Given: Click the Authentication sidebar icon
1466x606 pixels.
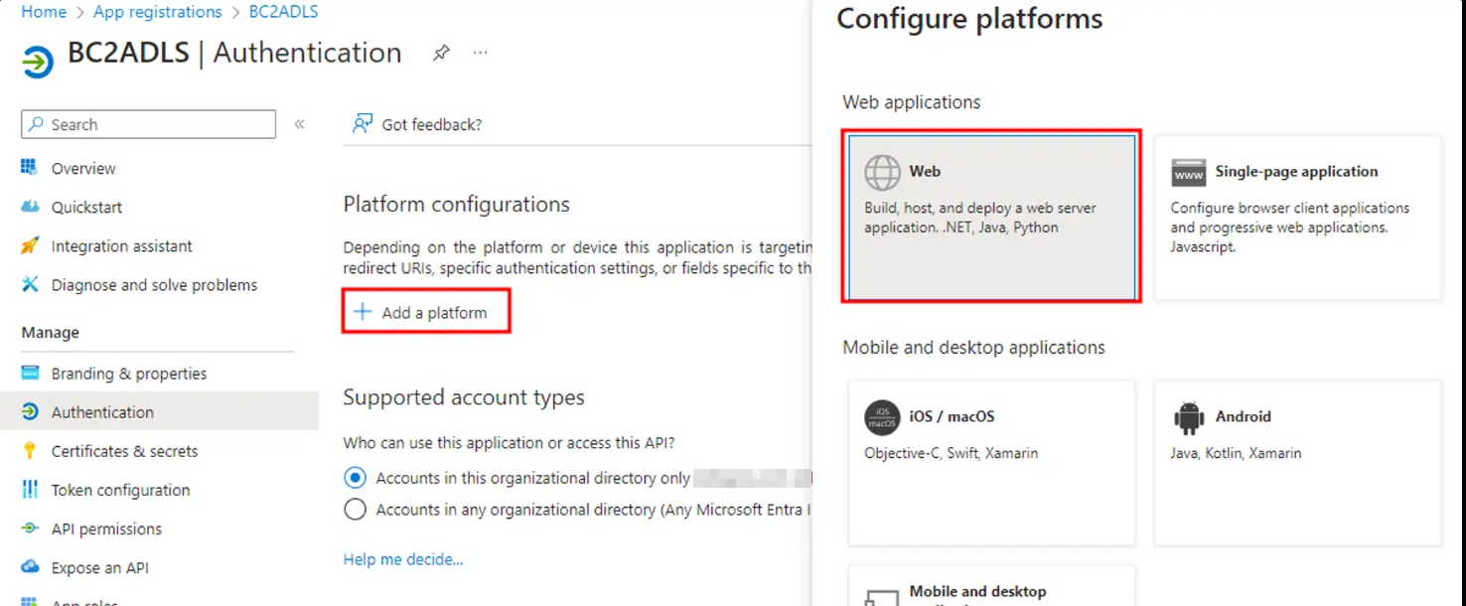Looking at the screenshot, I should point(30,412).
